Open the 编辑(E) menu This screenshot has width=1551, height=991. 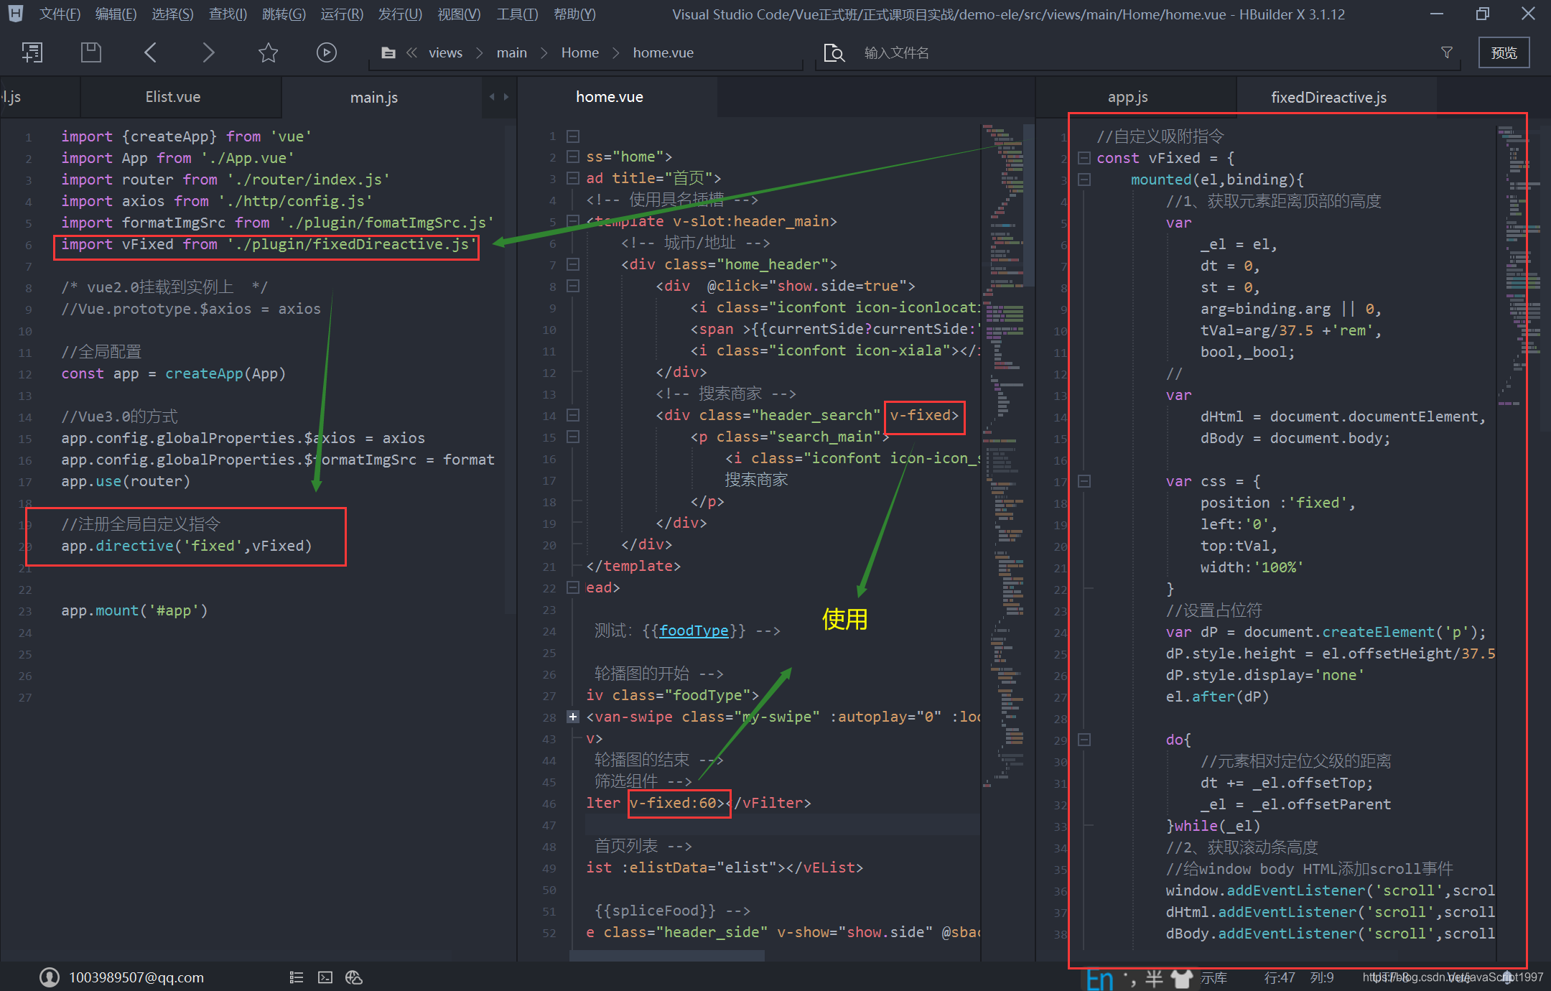(x=116, y=14)
